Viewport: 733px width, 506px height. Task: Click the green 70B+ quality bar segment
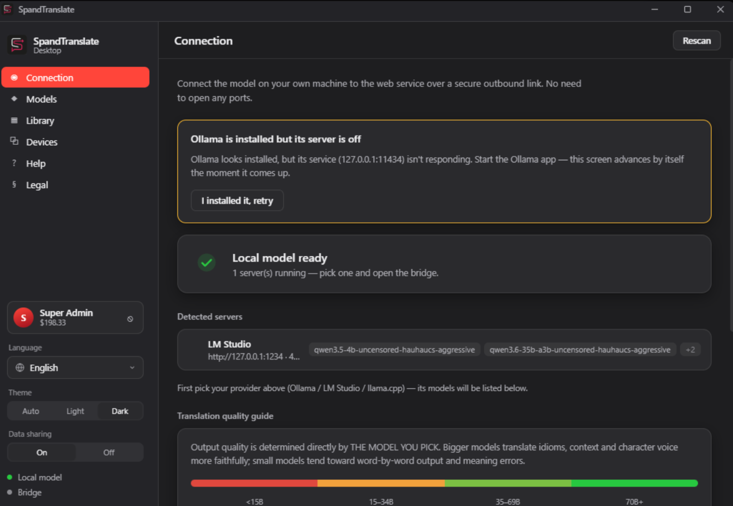(x=634, y=483)
